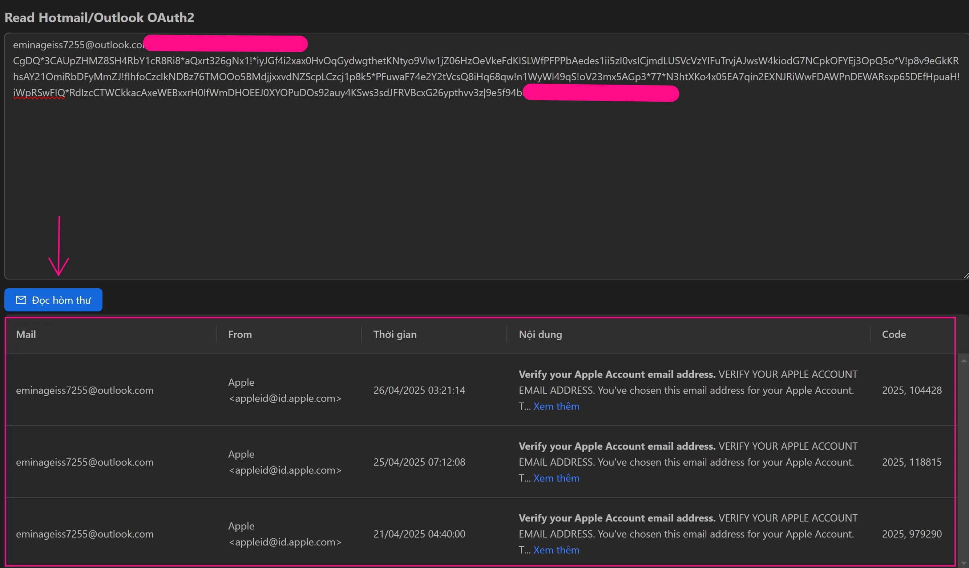Viewport: 969px width, 568px height.
Task: Click the scrollbar up arrow
Action: click(963, 360)
